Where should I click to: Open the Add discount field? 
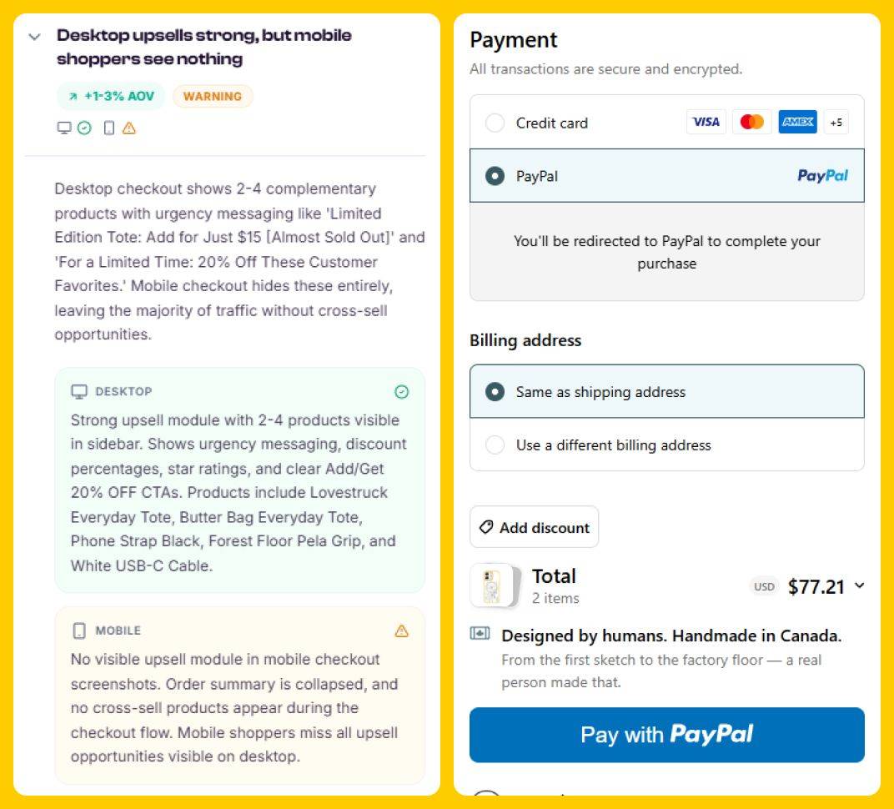[x=534, y=527]
